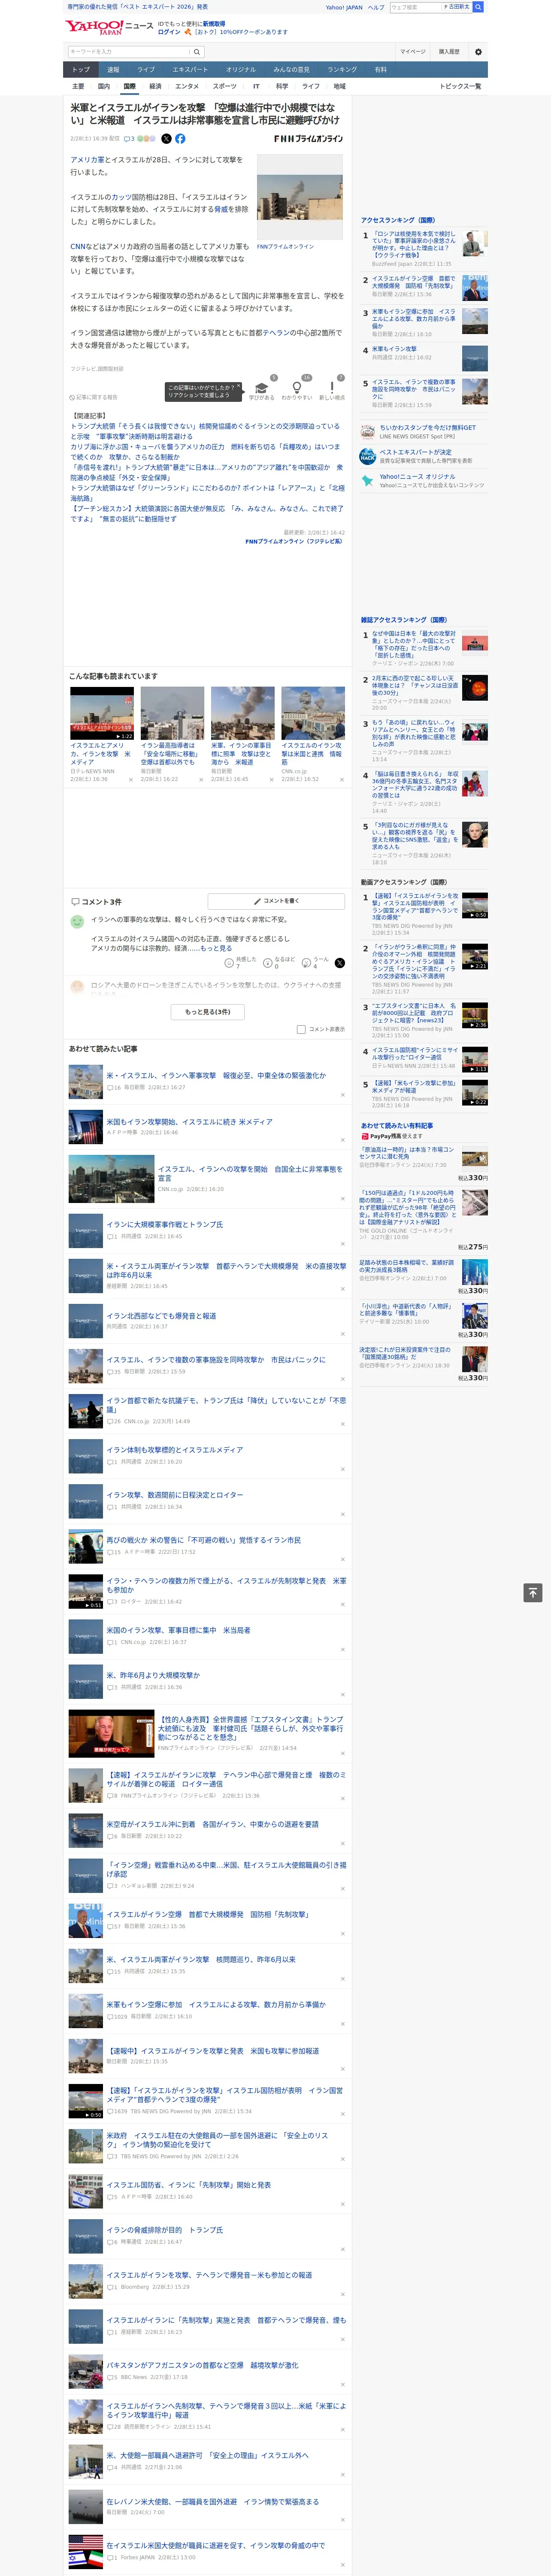The width and height of the screenshot is (551, 2576).
Task: Select the スポーツ category tab
Action: tap(224, 86)
